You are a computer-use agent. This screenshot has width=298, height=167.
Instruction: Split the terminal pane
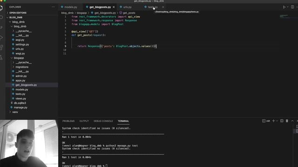coord(282,121)
